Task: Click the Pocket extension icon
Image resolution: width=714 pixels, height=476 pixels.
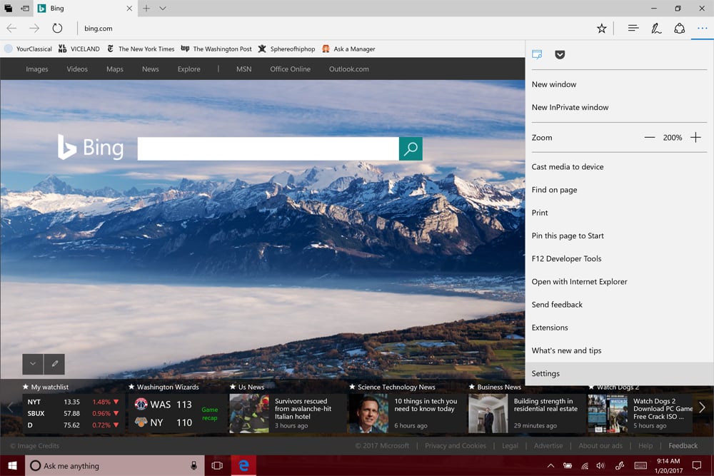Action: coord(560,55)
